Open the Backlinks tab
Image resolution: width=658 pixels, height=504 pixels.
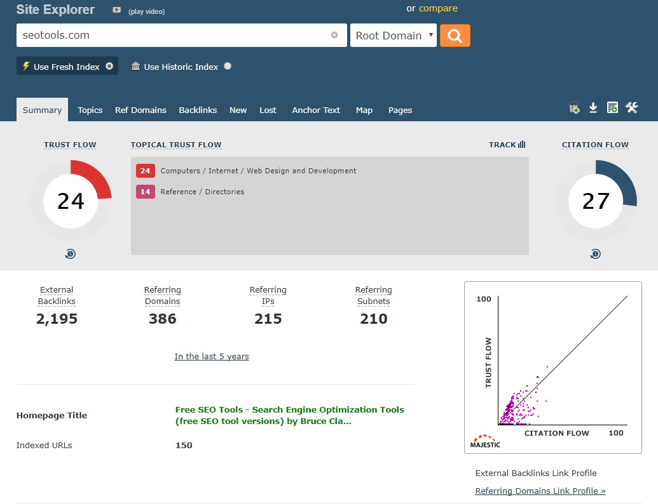(198, 110)
